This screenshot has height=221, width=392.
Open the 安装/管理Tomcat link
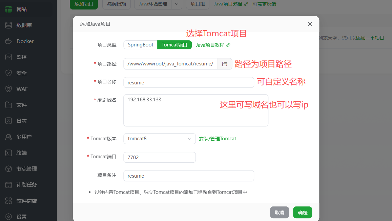[x=217, y=138]
